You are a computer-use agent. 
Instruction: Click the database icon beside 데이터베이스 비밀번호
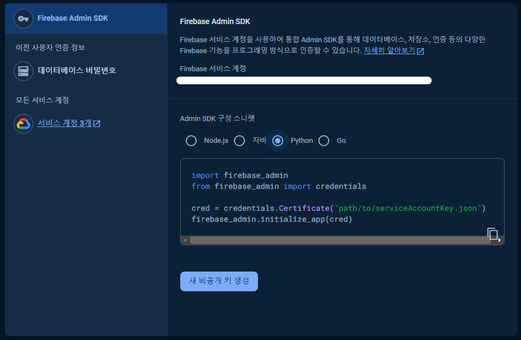22,71
